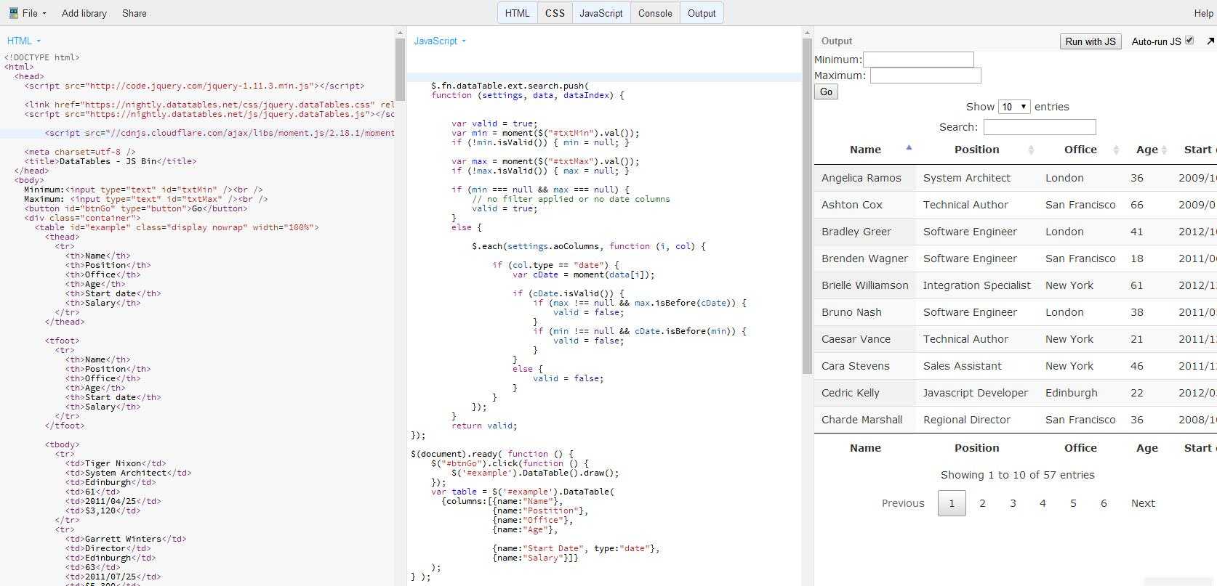1217x586 pixels.
Task: Click 'Integration Specialist' position cell
Action: click(977, 285)
